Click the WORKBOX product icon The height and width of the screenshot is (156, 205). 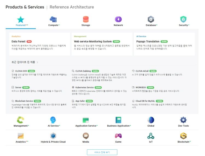(x=133, y=87)
